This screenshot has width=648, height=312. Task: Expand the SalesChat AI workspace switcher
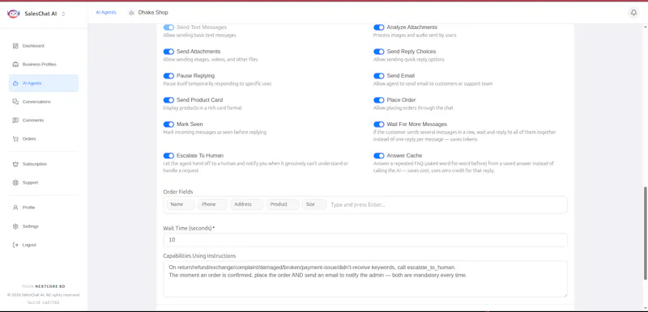click(x=63, y=14)
